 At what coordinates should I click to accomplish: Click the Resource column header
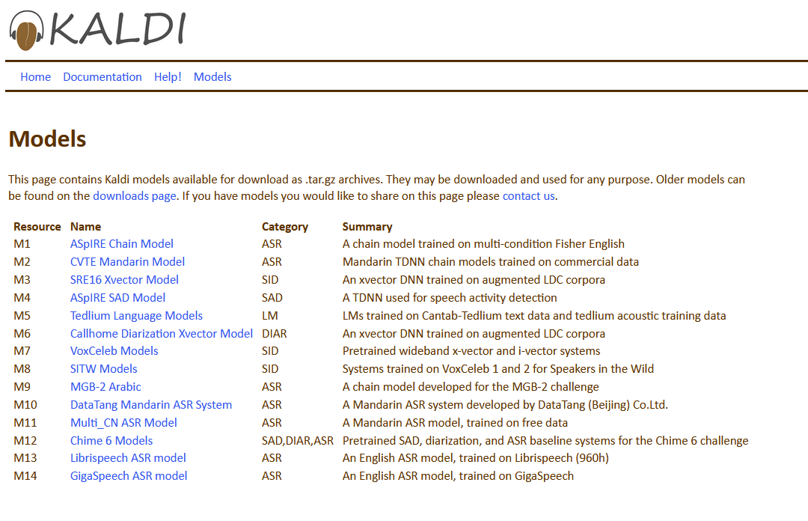(37, 227)
